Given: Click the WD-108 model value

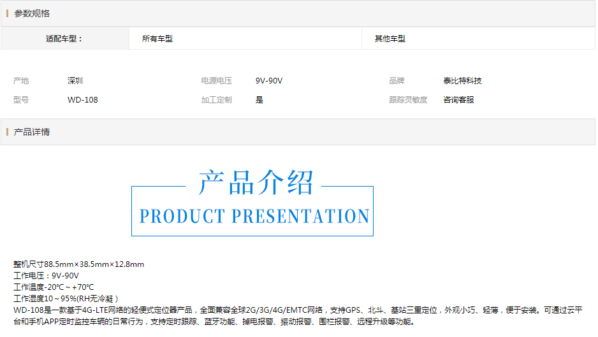Looking at the screenshot, I should [83, 99].
